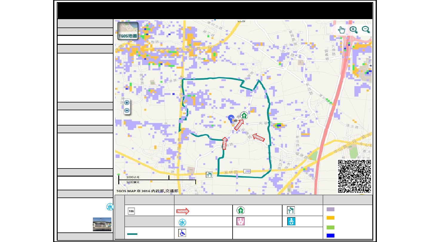
Task: Open the building photo thumbnail in the left panel
Action: [102, 224]
